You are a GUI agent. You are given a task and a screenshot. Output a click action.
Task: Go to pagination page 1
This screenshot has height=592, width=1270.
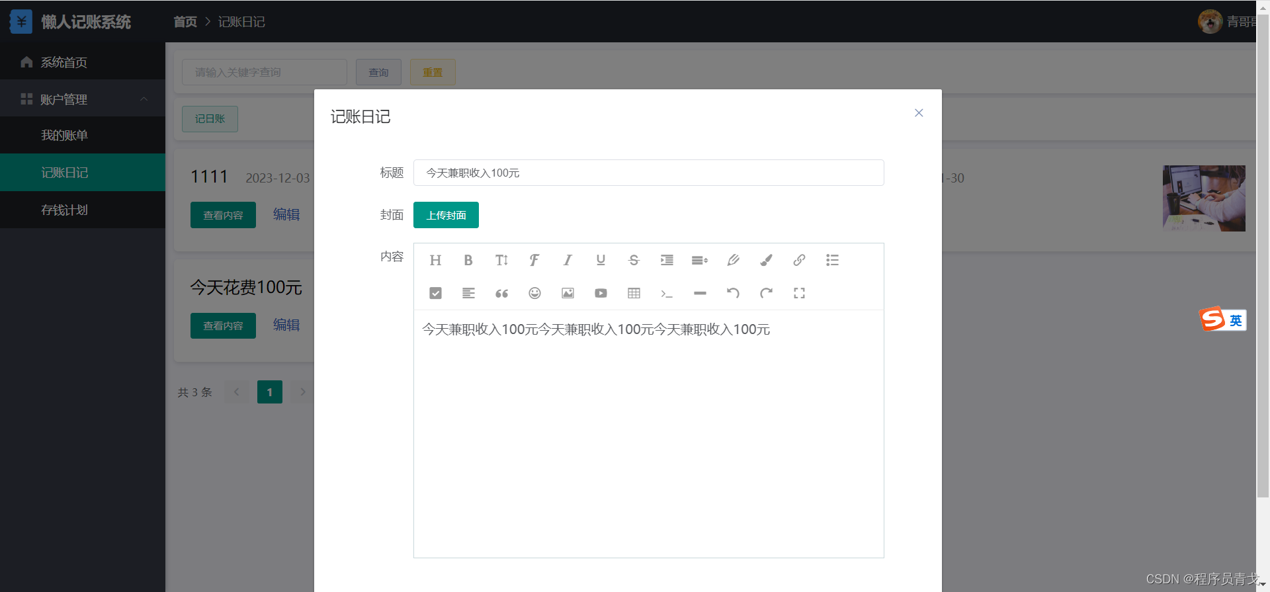click(270, 392)
